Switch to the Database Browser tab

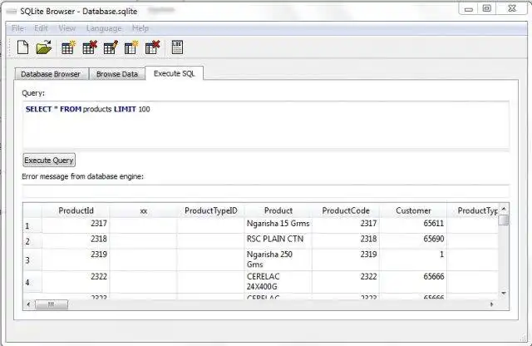(51, 74)
